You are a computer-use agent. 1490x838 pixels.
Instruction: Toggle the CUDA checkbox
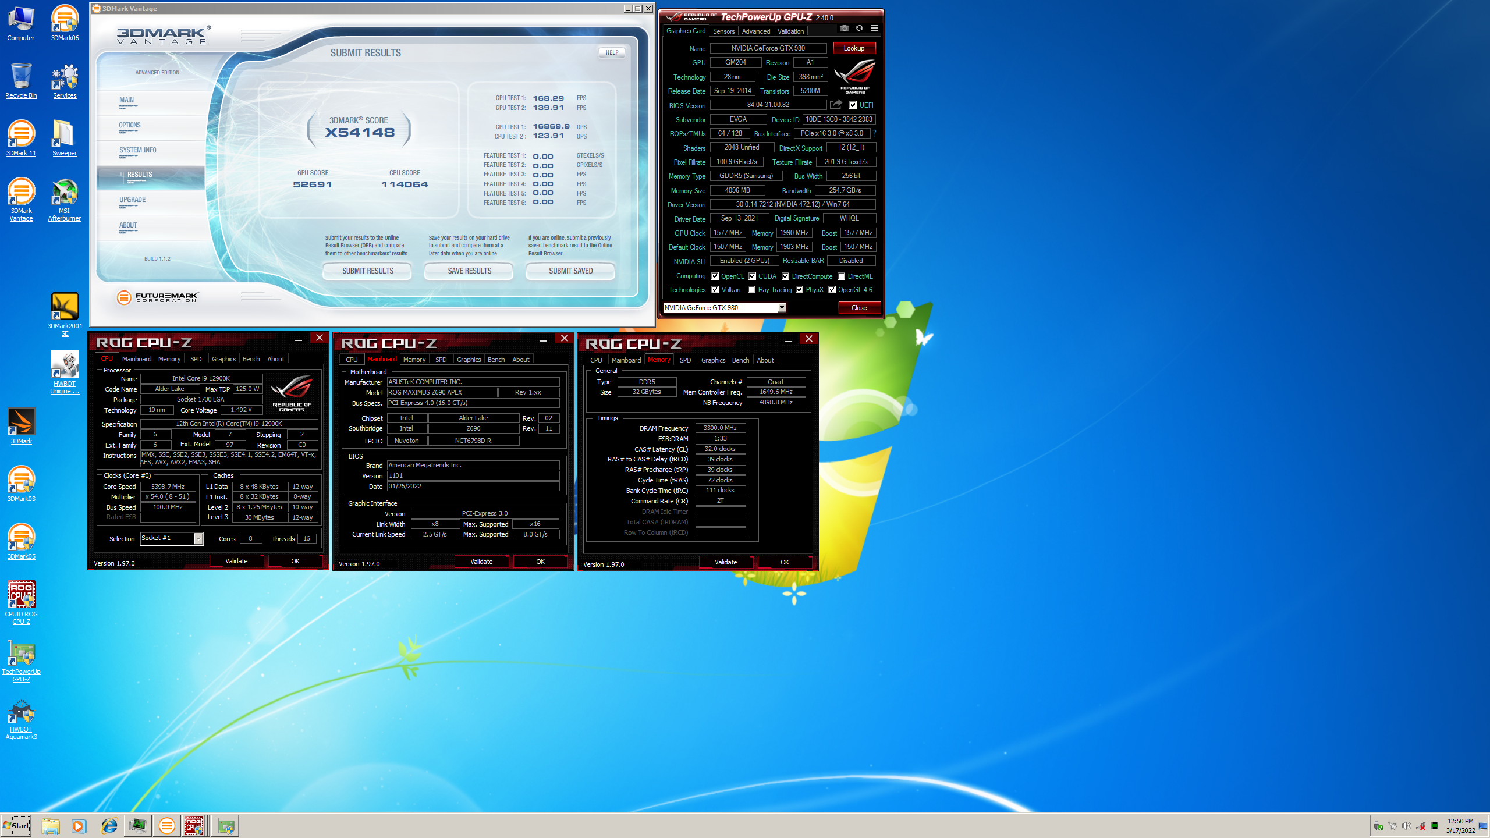753,276
